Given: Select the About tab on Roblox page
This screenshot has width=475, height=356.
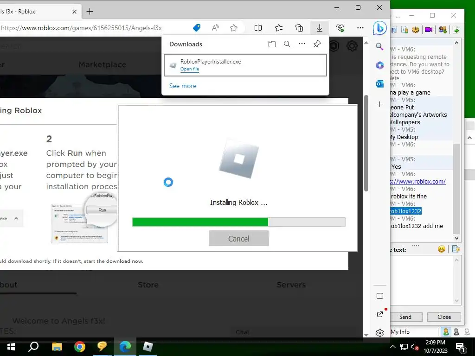Looking at the screenshot, I should (x=9, y=285).
